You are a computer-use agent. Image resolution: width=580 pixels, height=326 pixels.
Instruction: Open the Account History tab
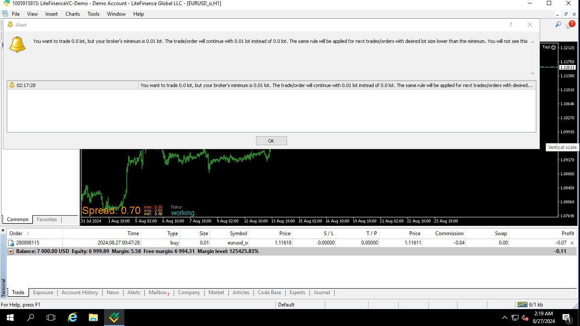click(80, 292)
